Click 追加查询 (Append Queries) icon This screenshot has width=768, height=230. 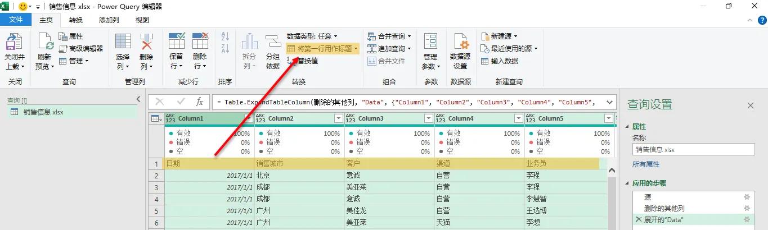click(x=372, y=49)
